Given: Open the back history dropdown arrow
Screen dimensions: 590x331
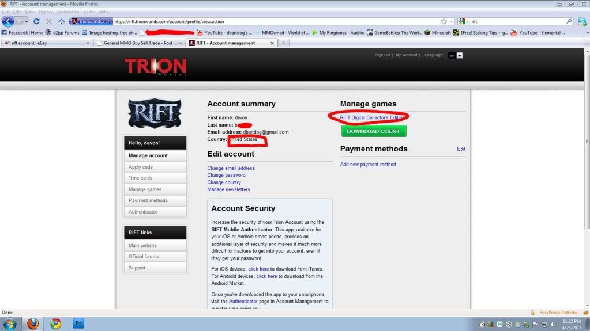Looking at the screenshot, I should [x=26, y=21].
